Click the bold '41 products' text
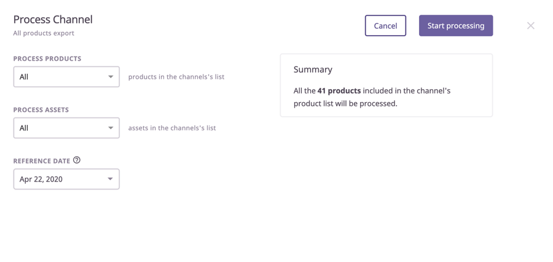The image size is (553, 262). 339,90
